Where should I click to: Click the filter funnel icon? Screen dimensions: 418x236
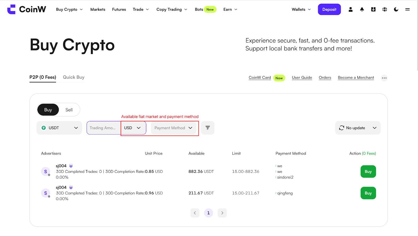208,128
